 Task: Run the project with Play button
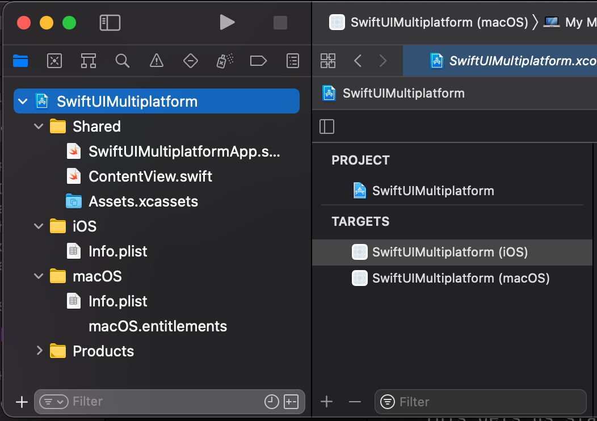[x=227, y=23]
